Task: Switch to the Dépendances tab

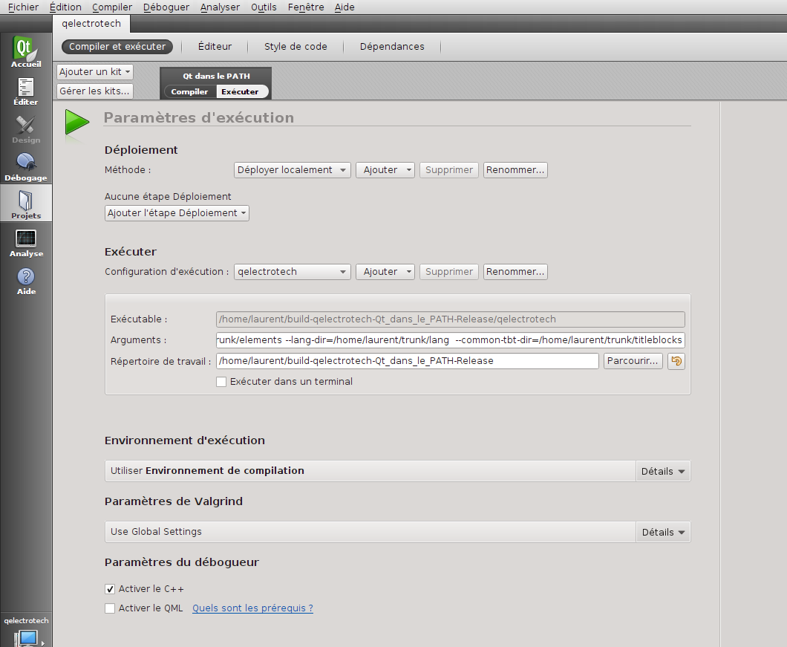Action: pyautogui.click(x=392, y=47)
